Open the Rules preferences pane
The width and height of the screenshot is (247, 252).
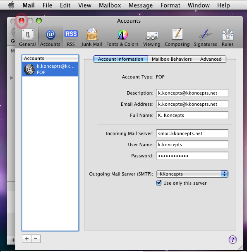pos(228,38)
